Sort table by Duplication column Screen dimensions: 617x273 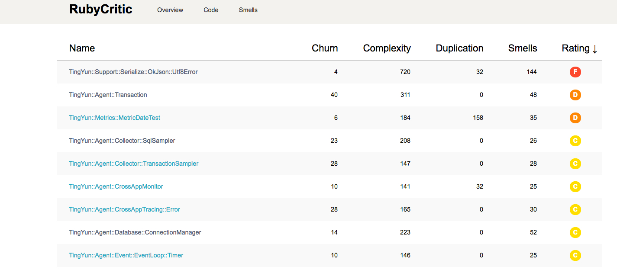(459, 48)
